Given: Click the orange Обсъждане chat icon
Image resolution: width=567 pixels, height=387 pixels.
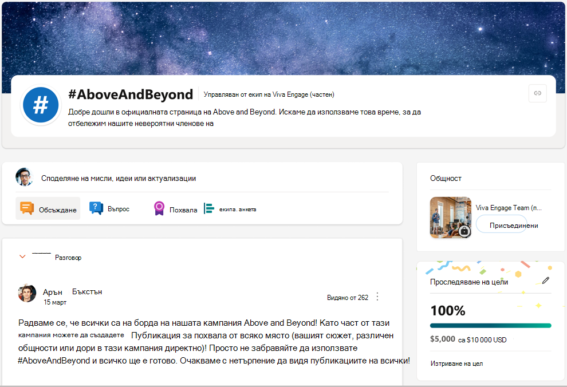Looking at the screenshot, I should tap(27, 208).
